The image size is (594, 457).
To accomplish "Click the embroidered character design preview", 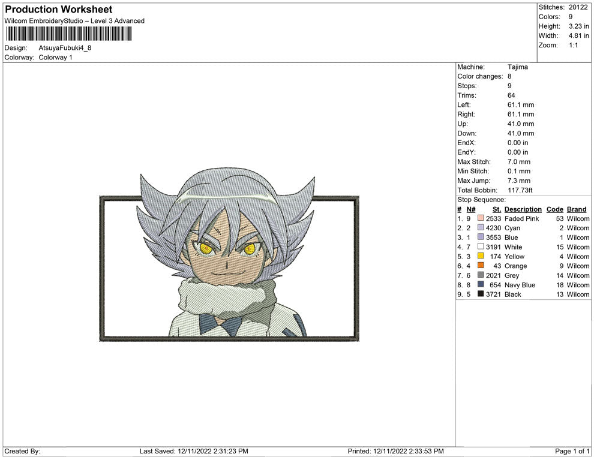I will 229,254.
